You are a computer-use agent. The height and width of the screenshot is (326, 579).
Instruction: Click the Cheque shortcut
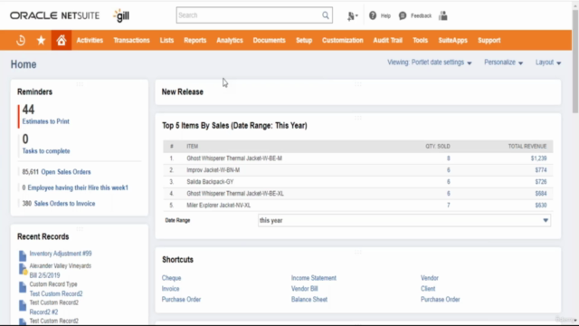pos(171,278)
